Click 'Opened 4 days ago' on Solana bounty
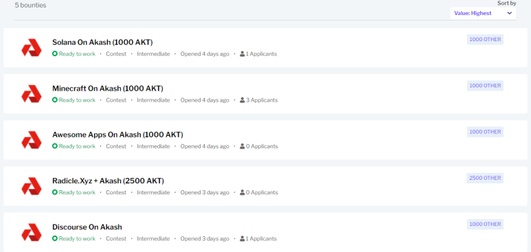This screenshot has height=252, width=531. coord(205,54)
